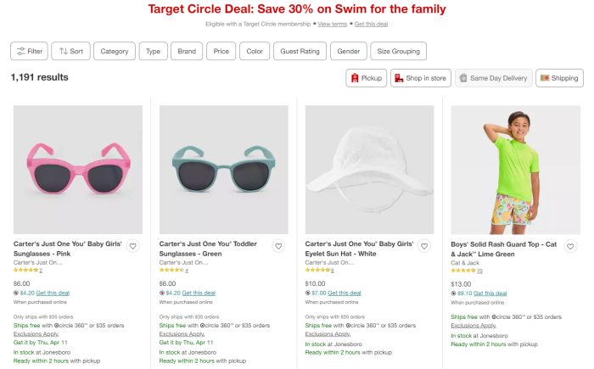This screenshot has width=594, height=369.
Task: Toggle the Shipping filter
Action: (x=559, y=78)
